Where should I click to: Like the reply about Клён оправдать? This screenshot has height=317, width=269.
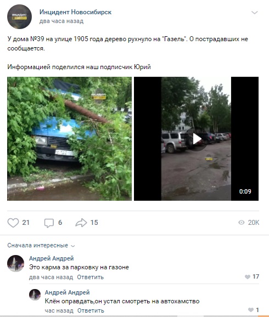point(251,310)
